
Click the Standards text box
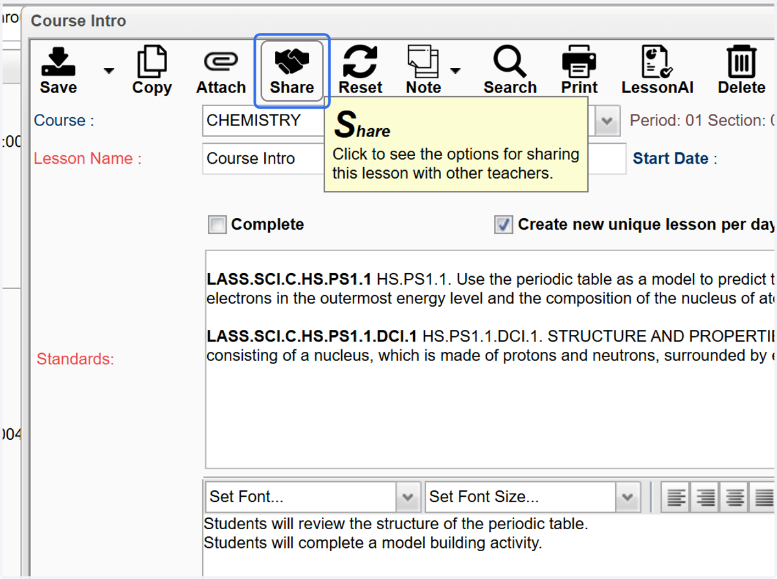click(x=490, y=359)
